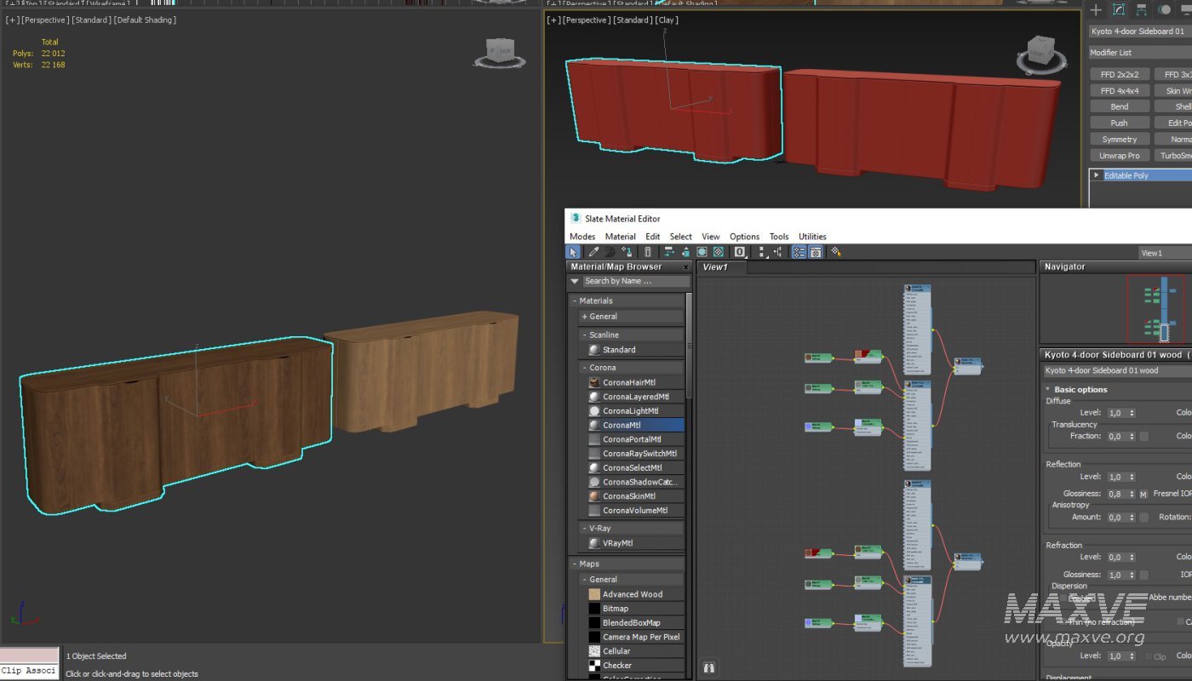Collapse the Basic options rollout
Screen dimensions: 1192x681
point(1080,390)
